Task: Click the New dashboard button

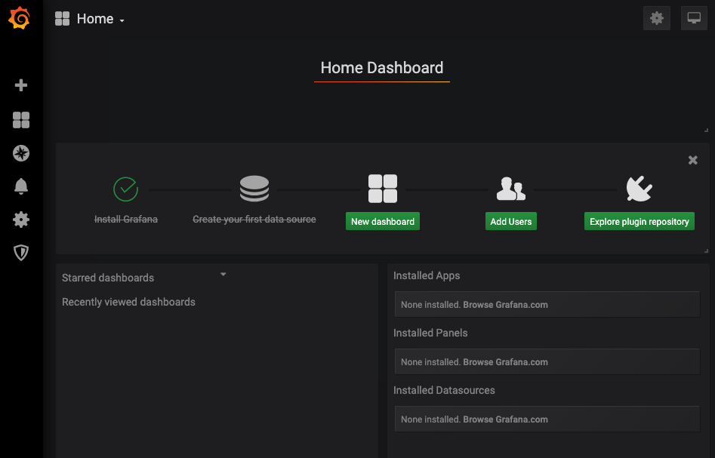Action: [383, 221]
